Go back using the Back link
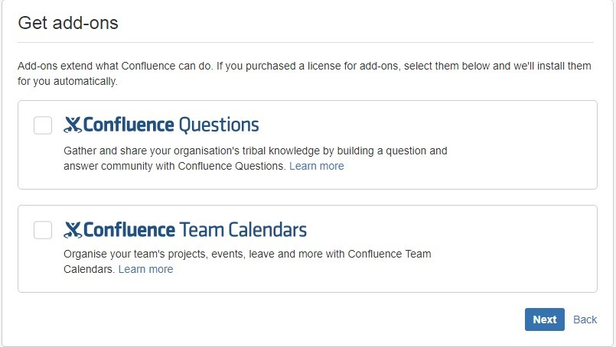The image size is (616, 347). [585, 319]
